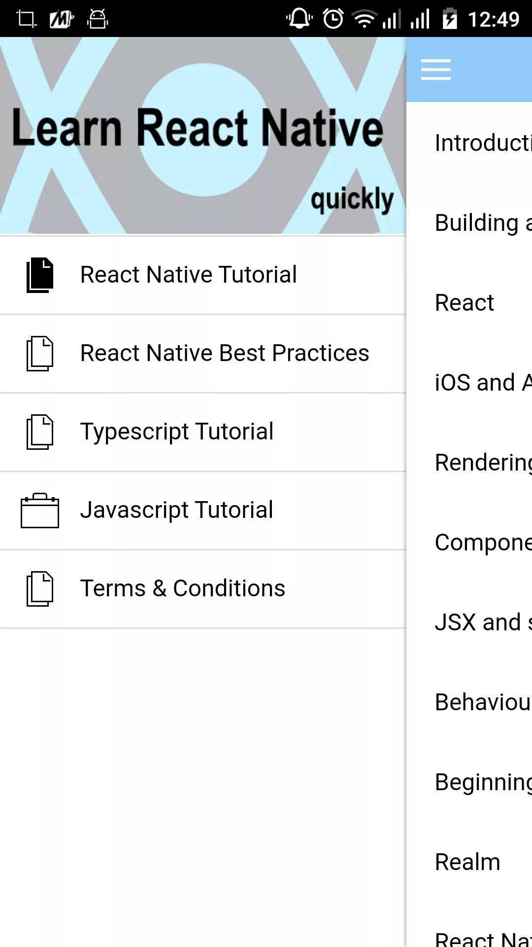532x947 pixels.
Task: Open the Realm chapter
Action: click(468, 862)
